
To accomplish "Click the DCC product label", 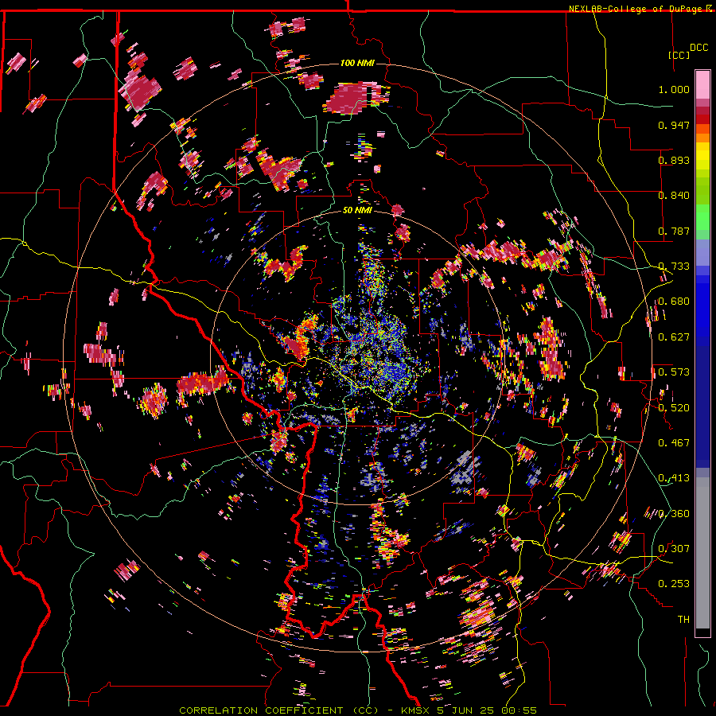I will pyautogui.click(x=698, y=48).
